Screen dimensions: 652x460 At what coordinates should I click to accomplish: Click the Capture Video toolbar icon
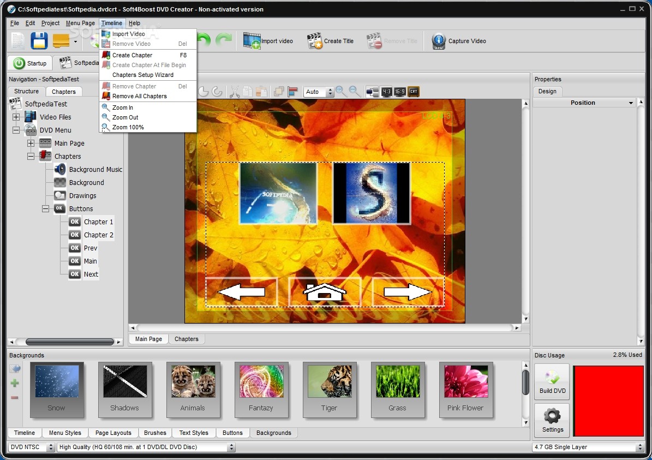coord(438,41)
